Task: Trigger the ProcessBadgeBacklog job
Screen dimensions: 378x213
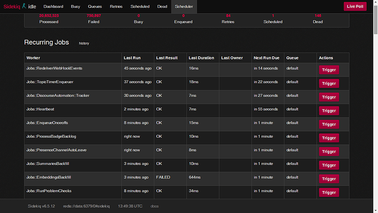Action: [x=329, y=138]
